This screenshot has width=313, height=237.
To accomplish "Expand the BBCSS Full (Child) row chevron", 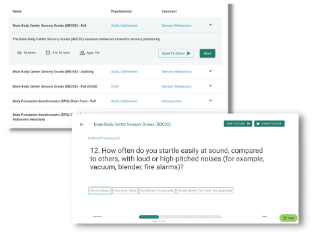I will point(210,86).
